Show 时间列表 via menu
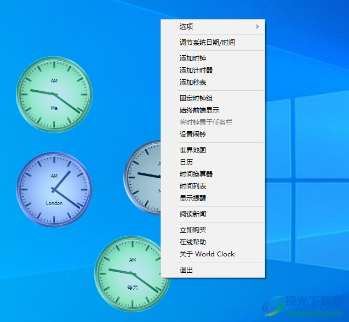The image size is (349, 322). (x=213, y=186)
